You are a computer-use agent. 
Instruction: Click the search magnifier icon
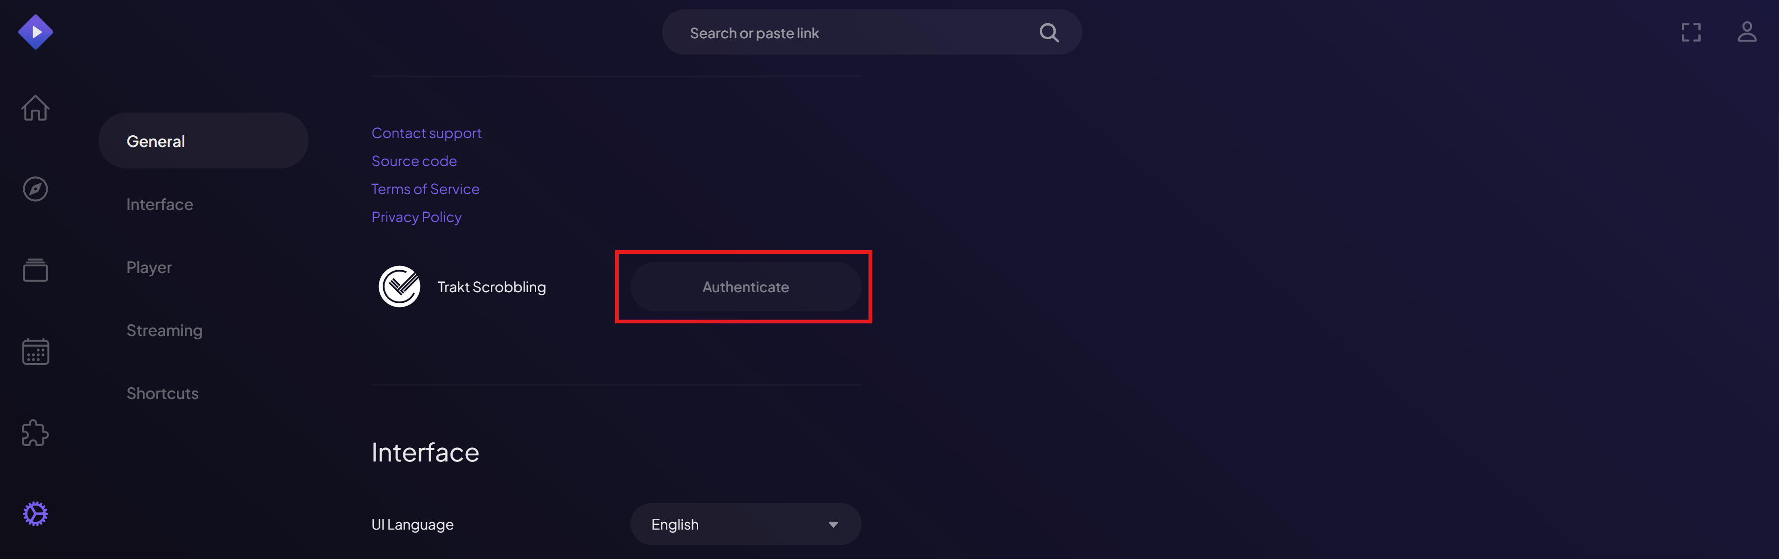1048,33
